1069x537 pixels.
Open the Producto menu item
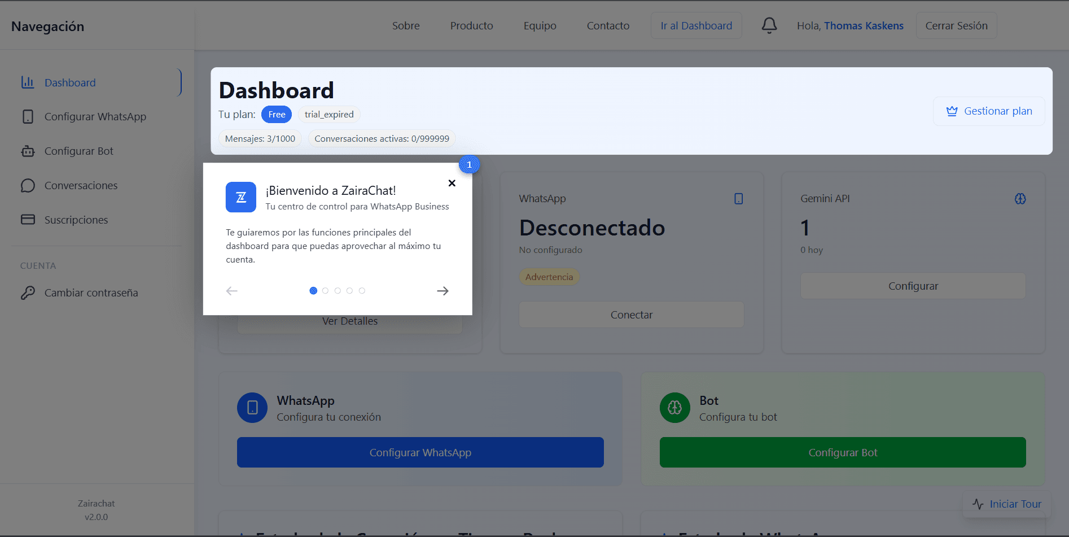(471, 25)
